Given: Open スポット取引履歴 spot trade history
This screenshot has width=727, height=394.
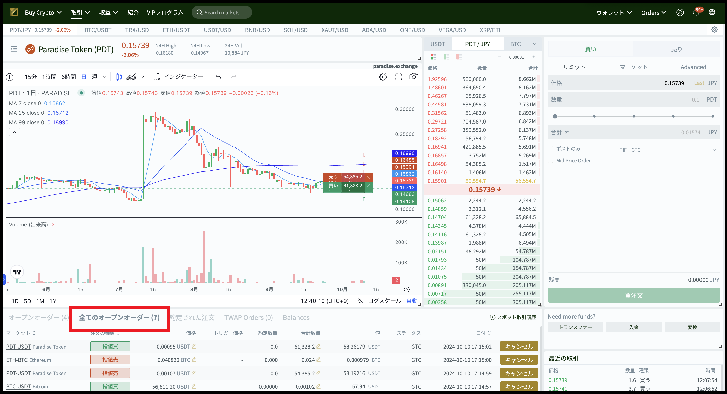Looking at the screenshot, I should pos(512,317).
